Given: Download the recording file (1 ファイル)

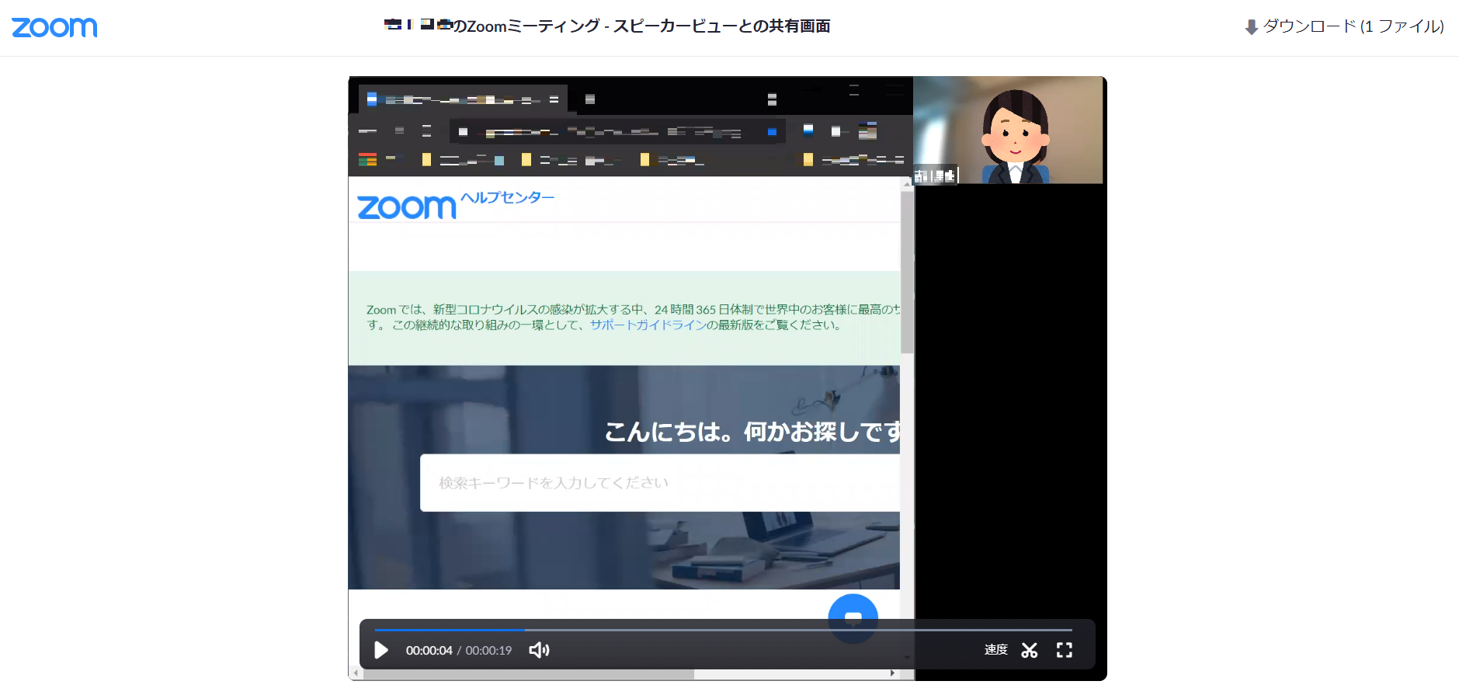Looking at the screenshot, I should click(x=1344, y=26).
